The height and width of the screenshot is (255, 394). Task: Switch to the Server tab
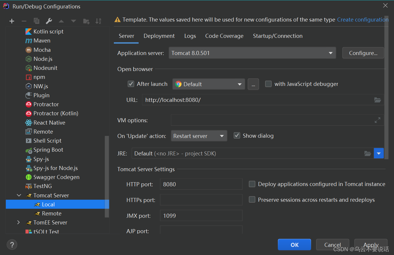(x=126, y=36)
